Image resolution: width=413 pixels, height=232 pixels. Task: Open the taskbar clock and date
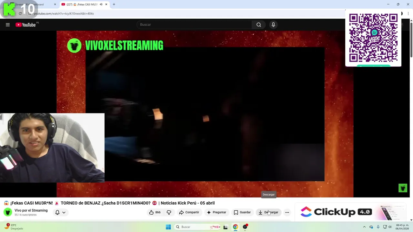(402, 227)
